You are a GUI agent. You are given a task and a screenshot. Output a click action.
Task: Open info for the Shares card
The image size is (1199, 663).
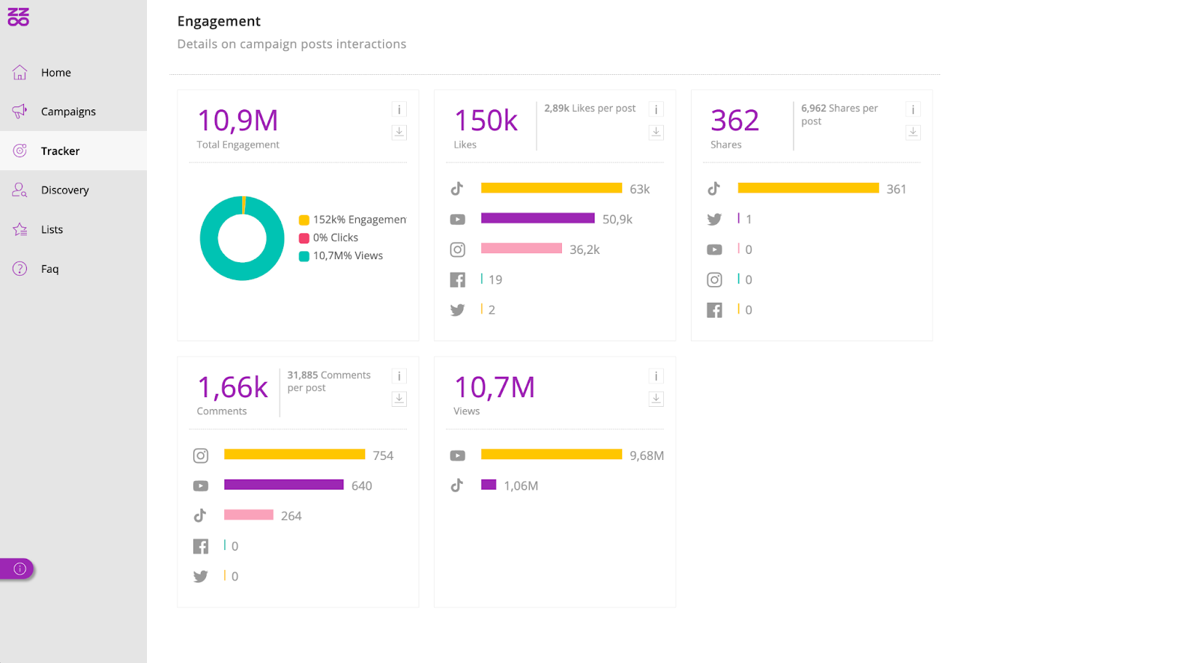coord(913,109)
